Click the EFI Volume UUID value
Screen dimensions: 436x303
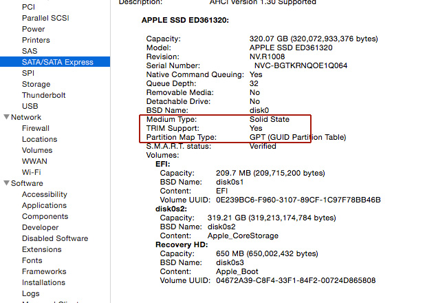point(298,200)
